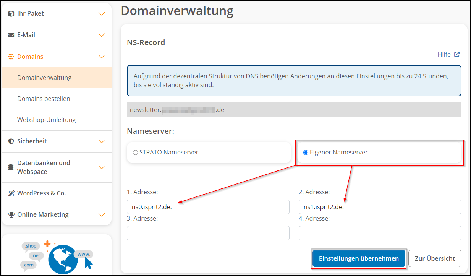The height and width of the screenshot is (276, 471).
Task: Select the STRATO Nameserver radio button
Action: [135, 153]
